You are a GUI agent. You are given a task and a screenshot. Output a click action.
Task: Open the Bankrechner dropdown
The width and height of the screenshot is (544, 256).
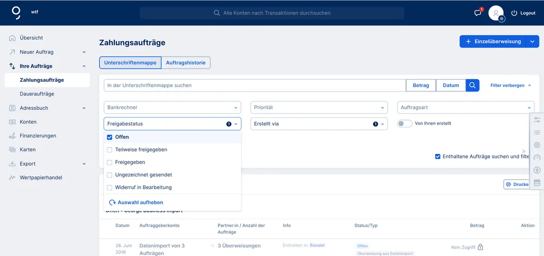(173, 107)
